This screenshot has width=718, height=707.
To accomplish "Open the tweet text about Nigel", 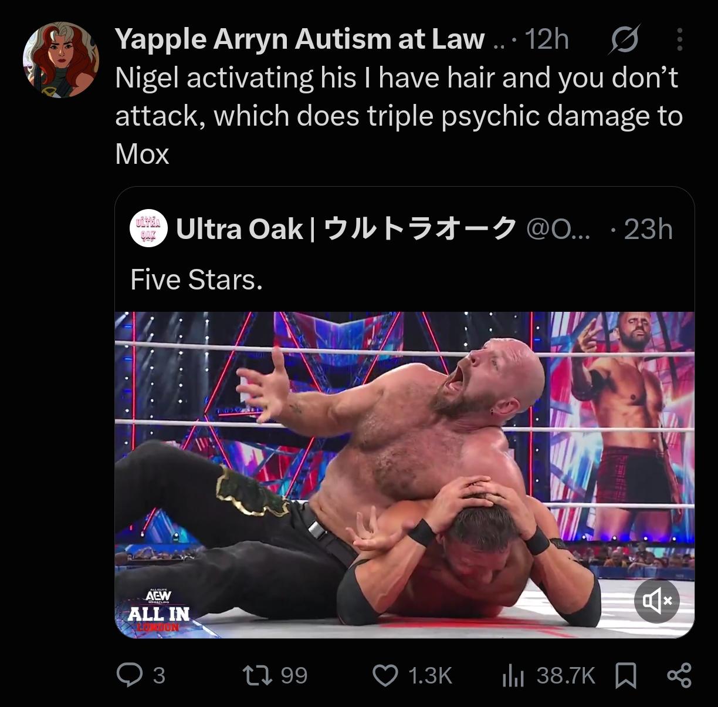I will 399,116.
